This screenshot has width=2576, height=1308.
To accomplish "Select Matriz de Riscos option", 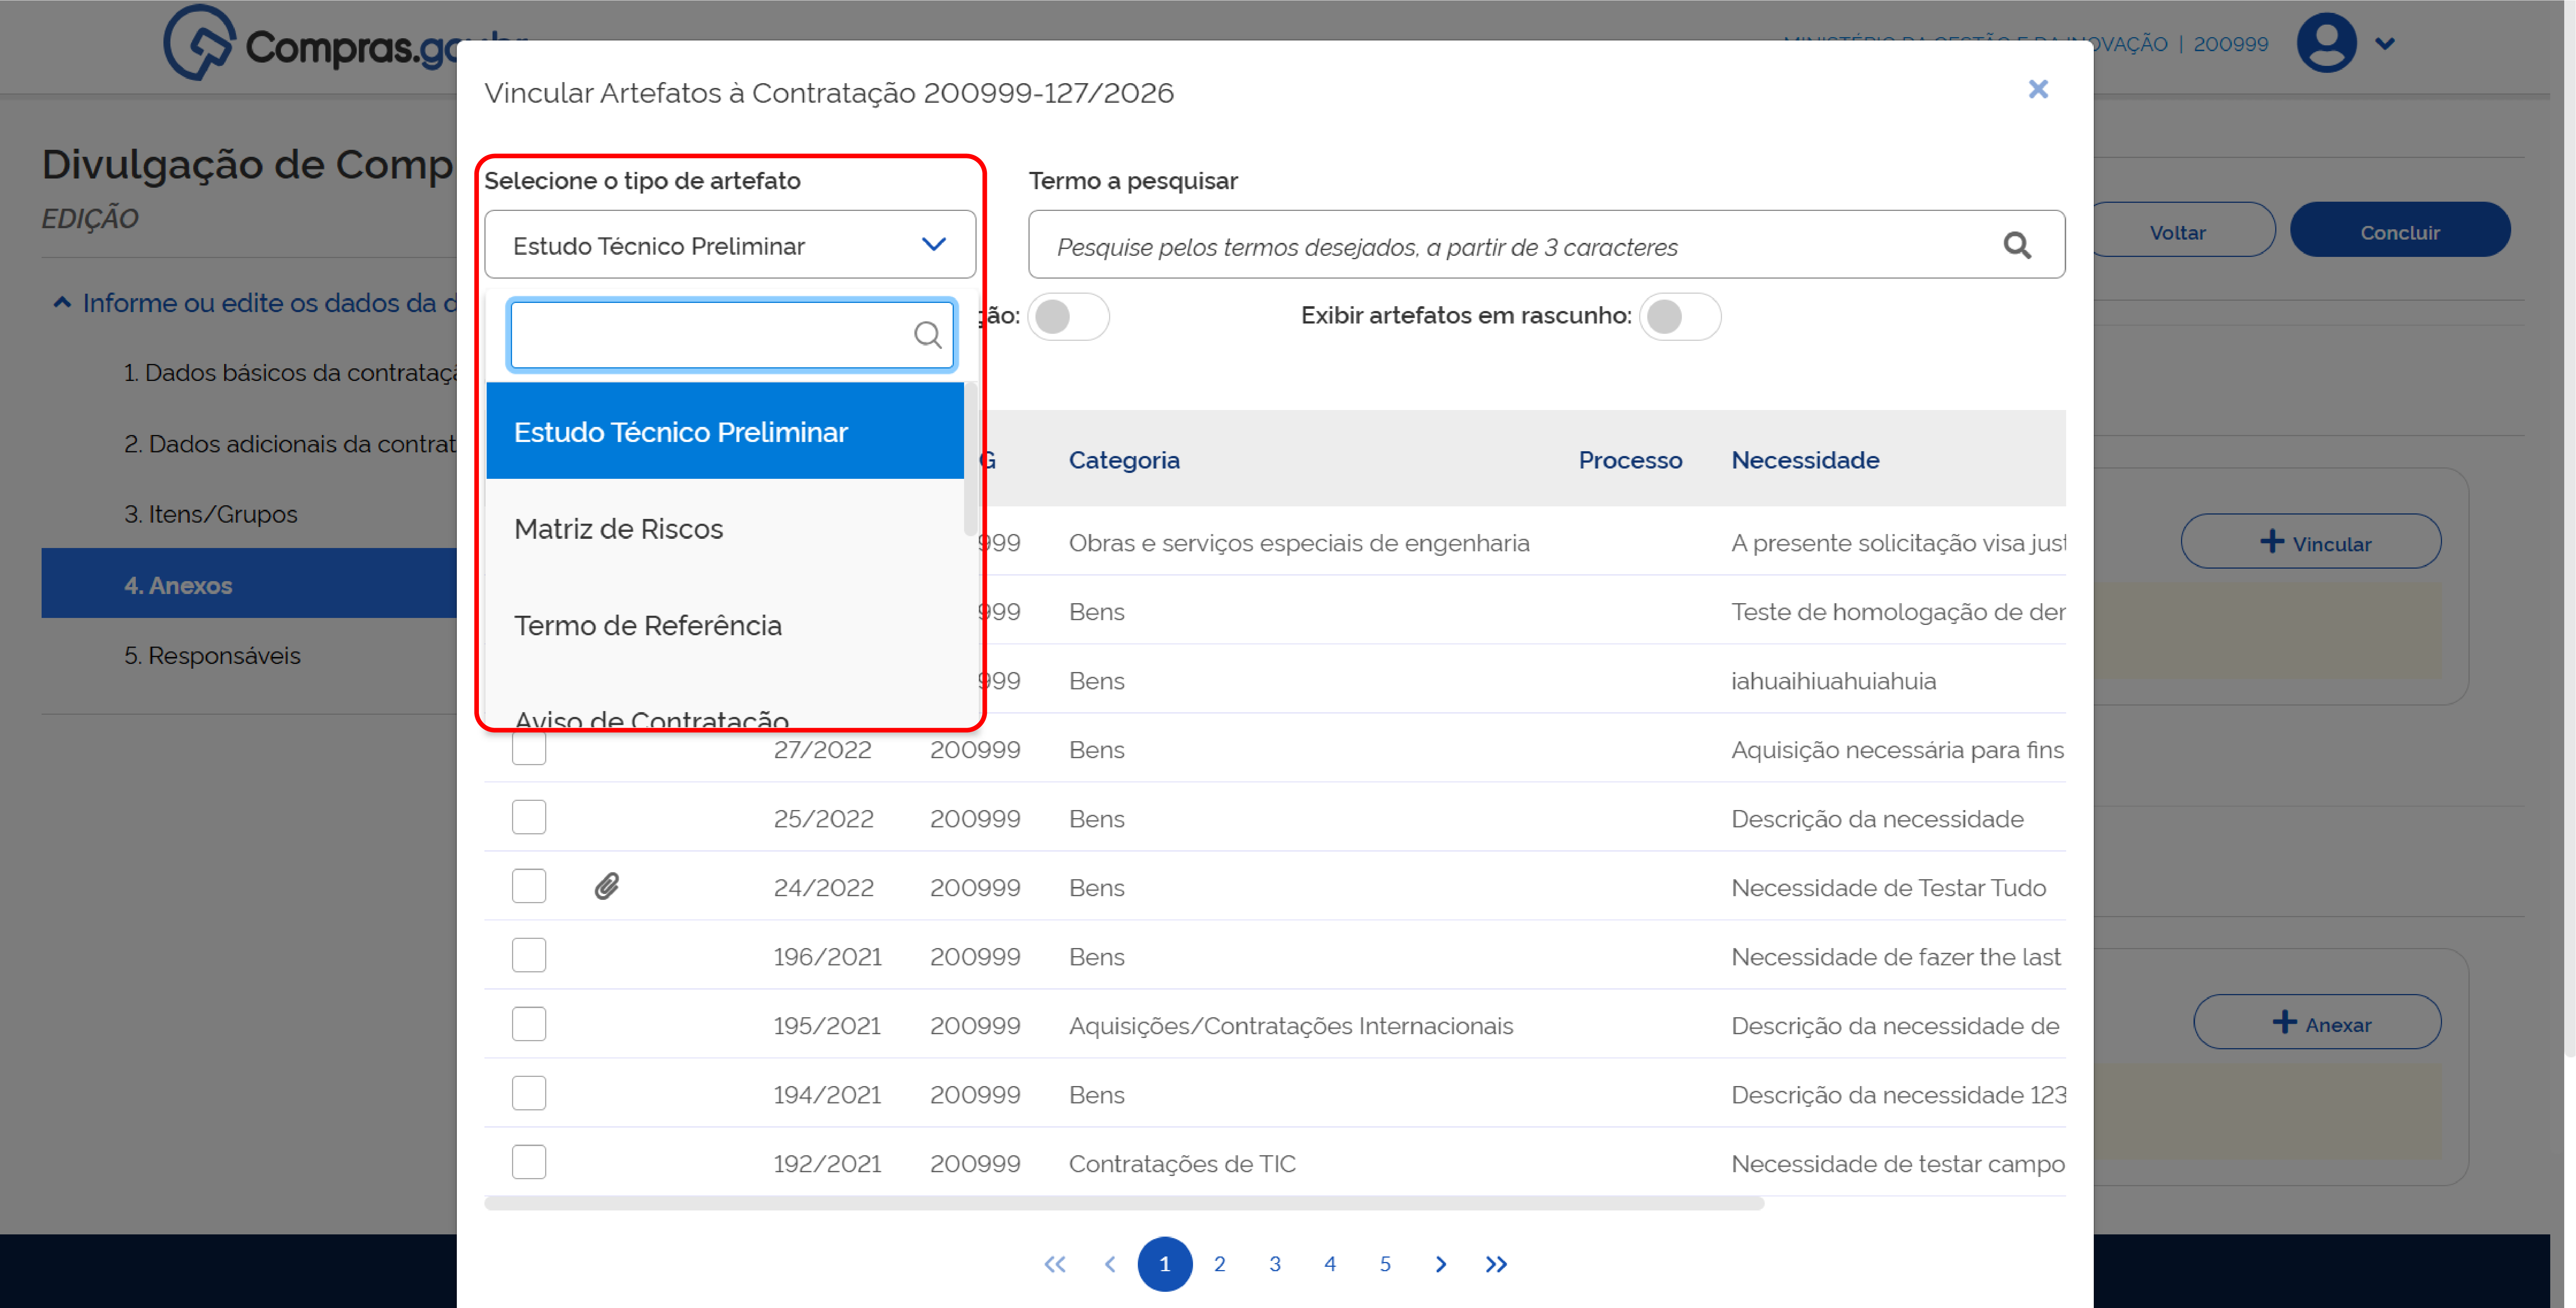I will coord(725,528).
